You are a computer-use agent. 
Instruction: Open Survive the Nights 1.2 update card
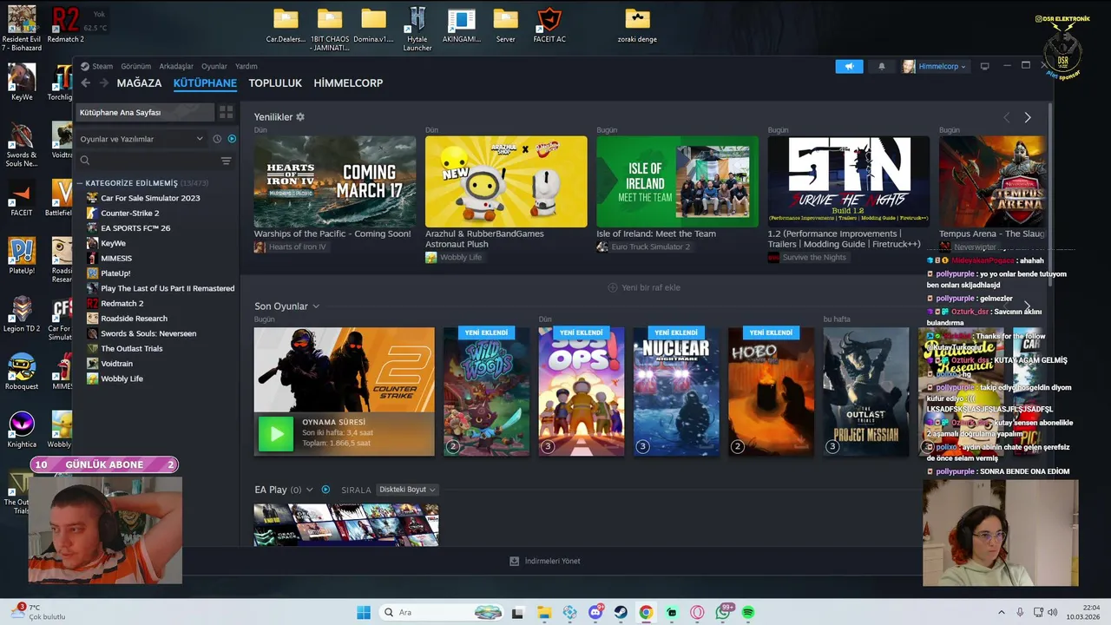(849, 181)
